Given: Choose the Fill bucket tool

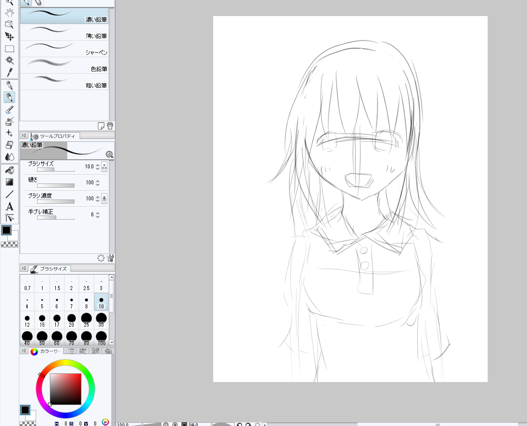Looking at the screenshot, I should (9, 170).
